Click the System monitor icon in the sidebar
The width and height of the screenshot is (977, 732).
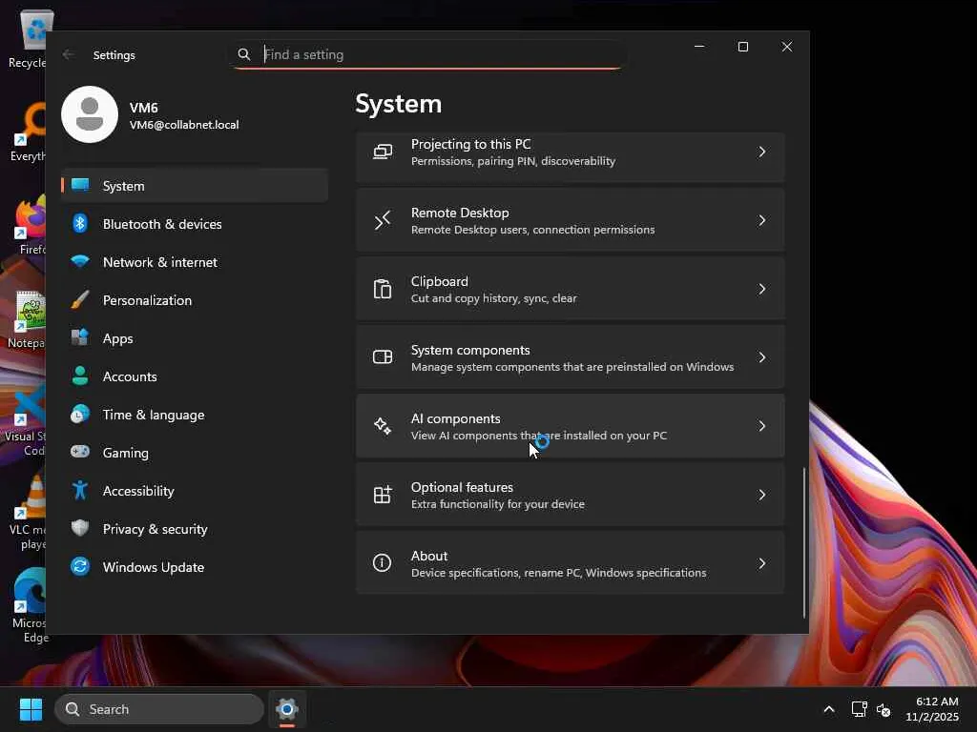(80, 185)
